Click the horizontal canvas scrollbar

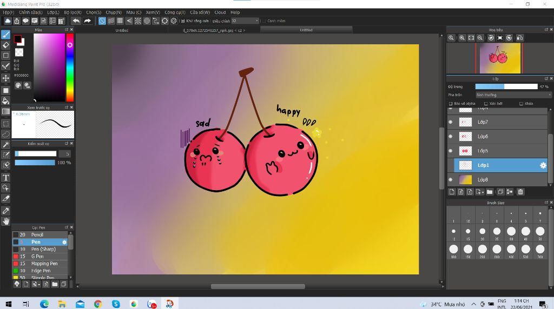coord(258,286)
